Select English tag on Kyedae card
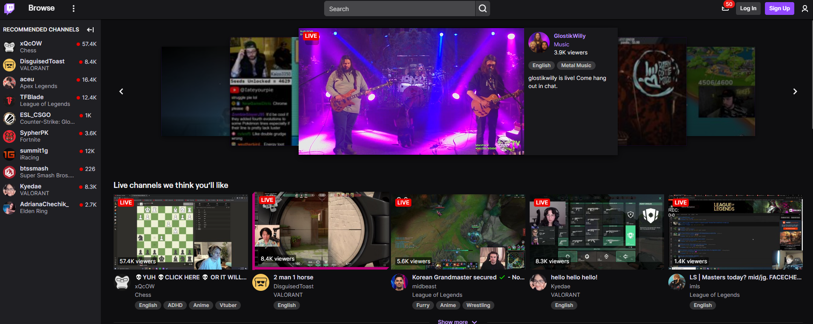Screen dimensions: 813x324 564,305
